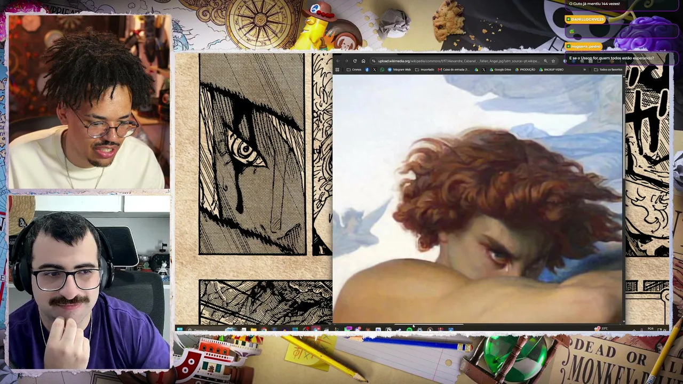Show hidden system tray icons
The height and width of the screenshot is (384, 683).
point(634,330)
